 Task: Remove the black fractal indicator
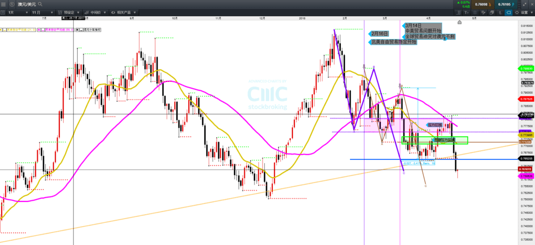77,30
